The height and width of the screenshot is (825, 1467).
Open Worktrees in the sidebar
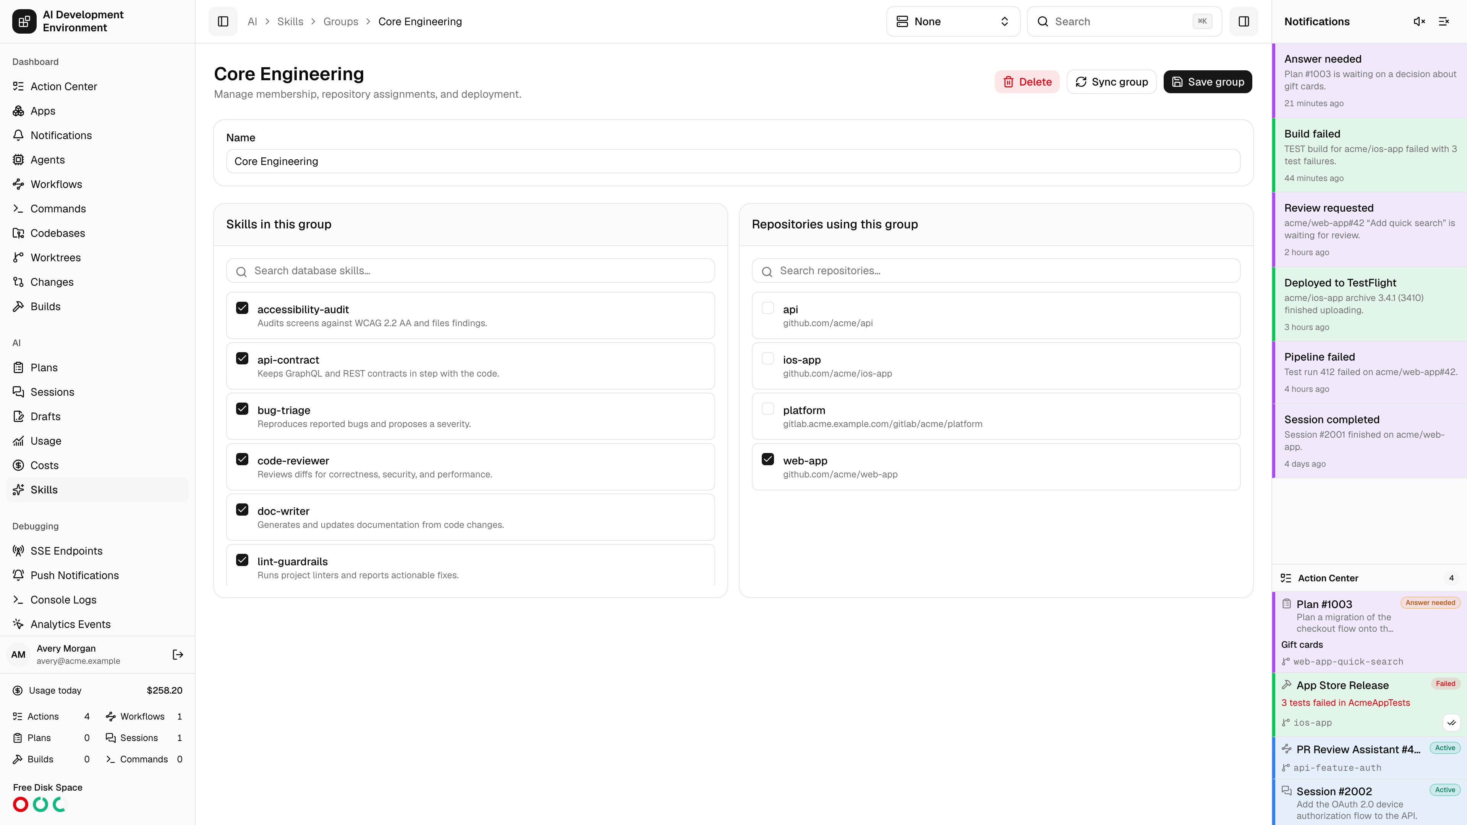point(97,258)
